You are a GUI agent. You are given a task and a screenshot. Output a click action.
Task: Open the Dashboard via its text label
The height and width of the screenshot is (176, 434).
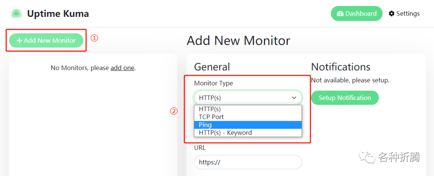(x=361, y=14)
